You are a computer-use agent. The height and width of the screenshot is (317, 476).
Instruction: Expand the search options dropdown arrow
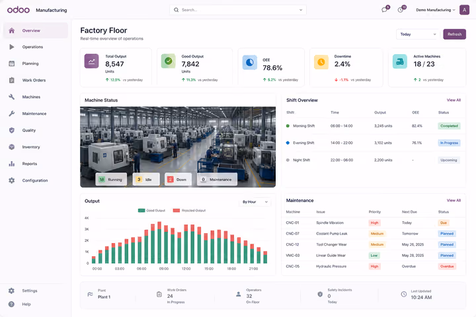pyautogui.click(x=301, y=10)
